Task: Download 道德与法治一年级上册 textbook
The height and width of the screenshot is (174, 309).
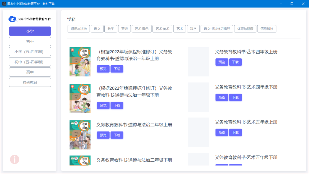Action: pos(117,69)
